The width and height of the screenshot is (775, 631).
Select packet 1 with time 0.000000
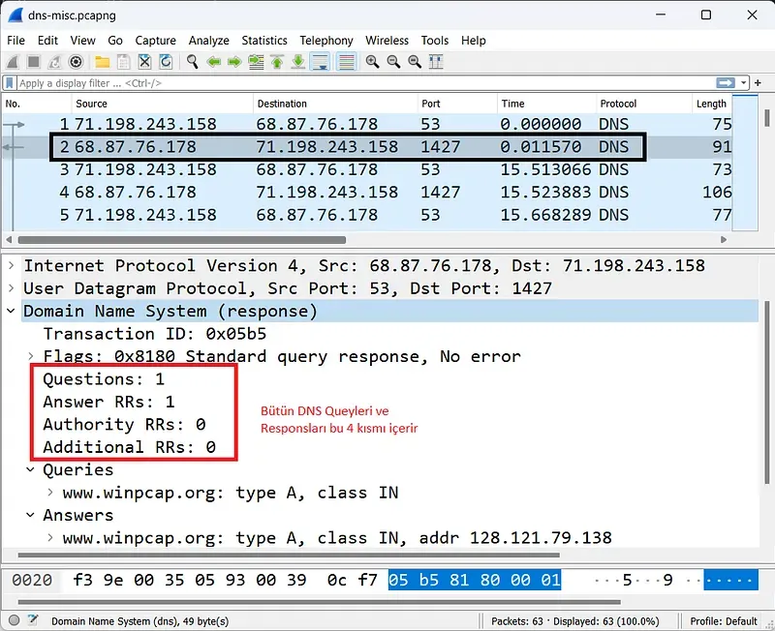[367, 124]
